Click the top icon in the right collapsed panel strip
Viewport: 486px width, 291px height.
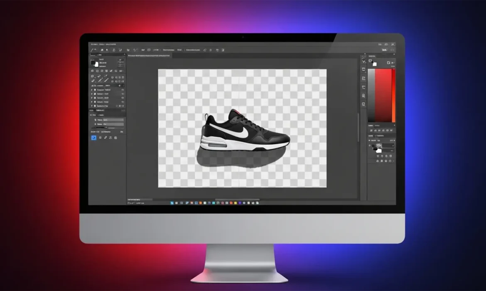point(363,61)
